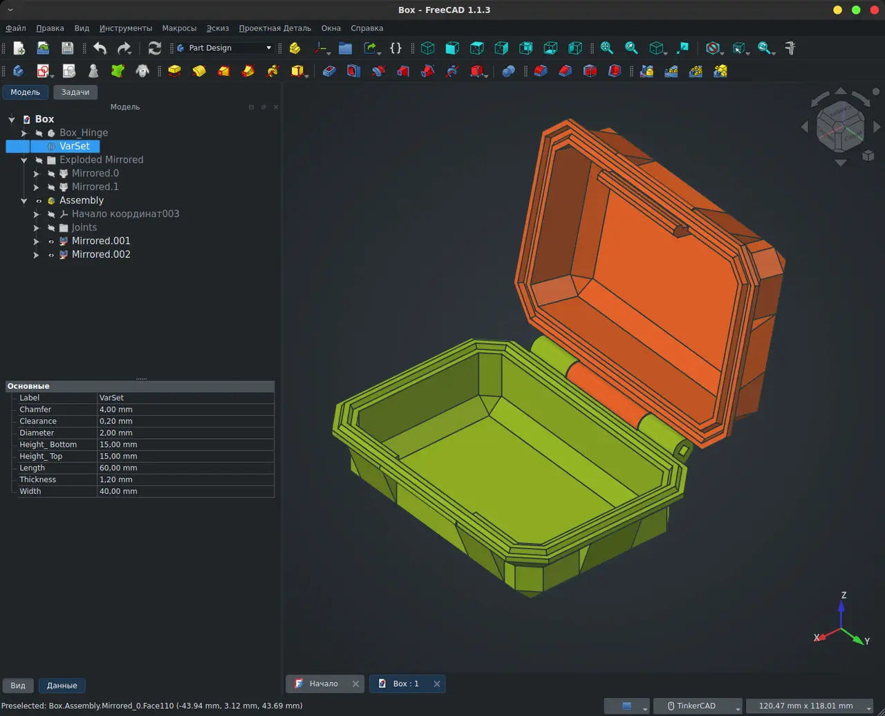
Task: Hide the Mirrored.001 object
Action: 51,241
